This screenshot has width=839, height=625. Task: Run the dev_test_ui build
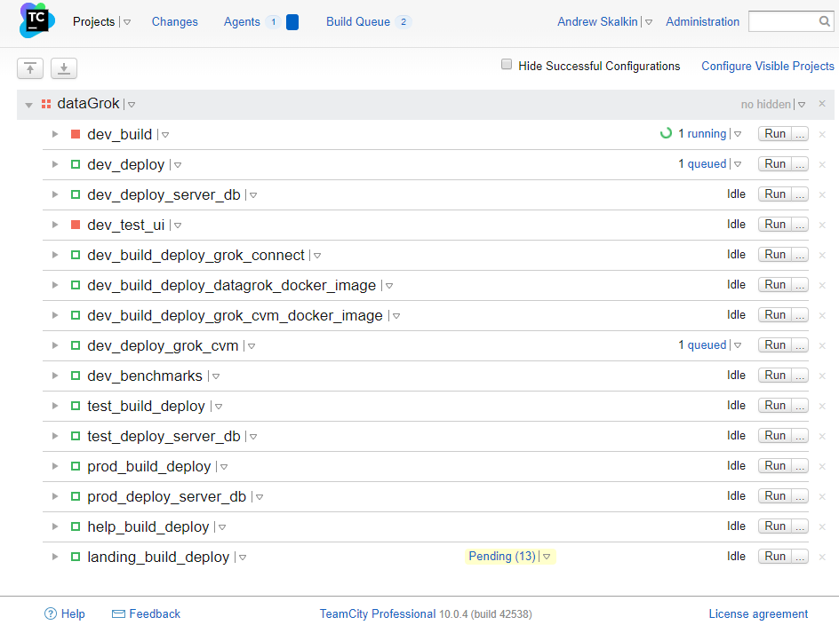click(774, 225)
